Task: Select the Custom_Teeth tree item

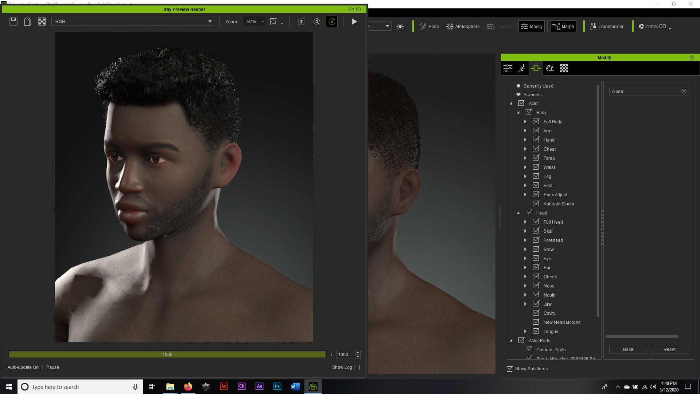Action: (x=551, y=349)
